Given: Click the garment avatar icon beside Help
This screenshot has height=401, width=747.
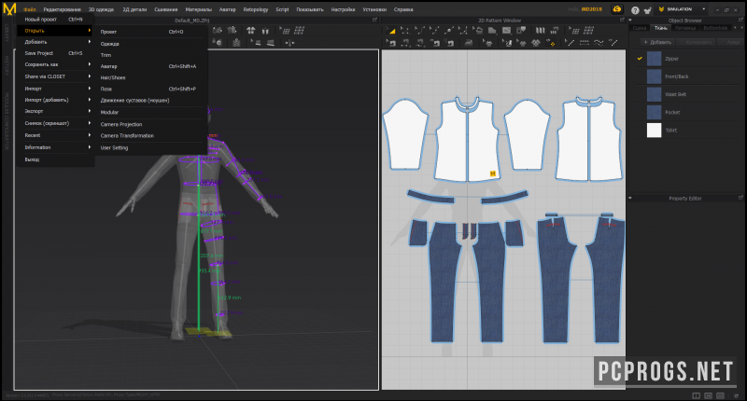Looking at the screenshot, I should (x=647, y=9).
